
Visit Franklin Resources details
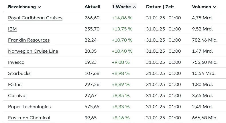click(x=29, y=40)
